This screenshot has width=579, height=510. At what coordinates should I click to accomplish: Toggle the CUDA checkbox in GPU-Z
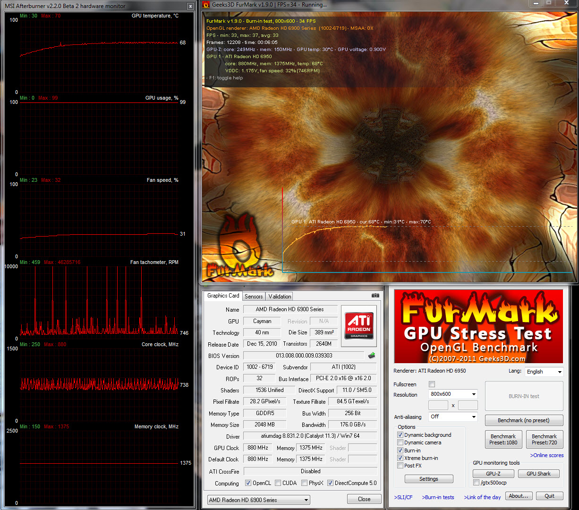(278, 483)
